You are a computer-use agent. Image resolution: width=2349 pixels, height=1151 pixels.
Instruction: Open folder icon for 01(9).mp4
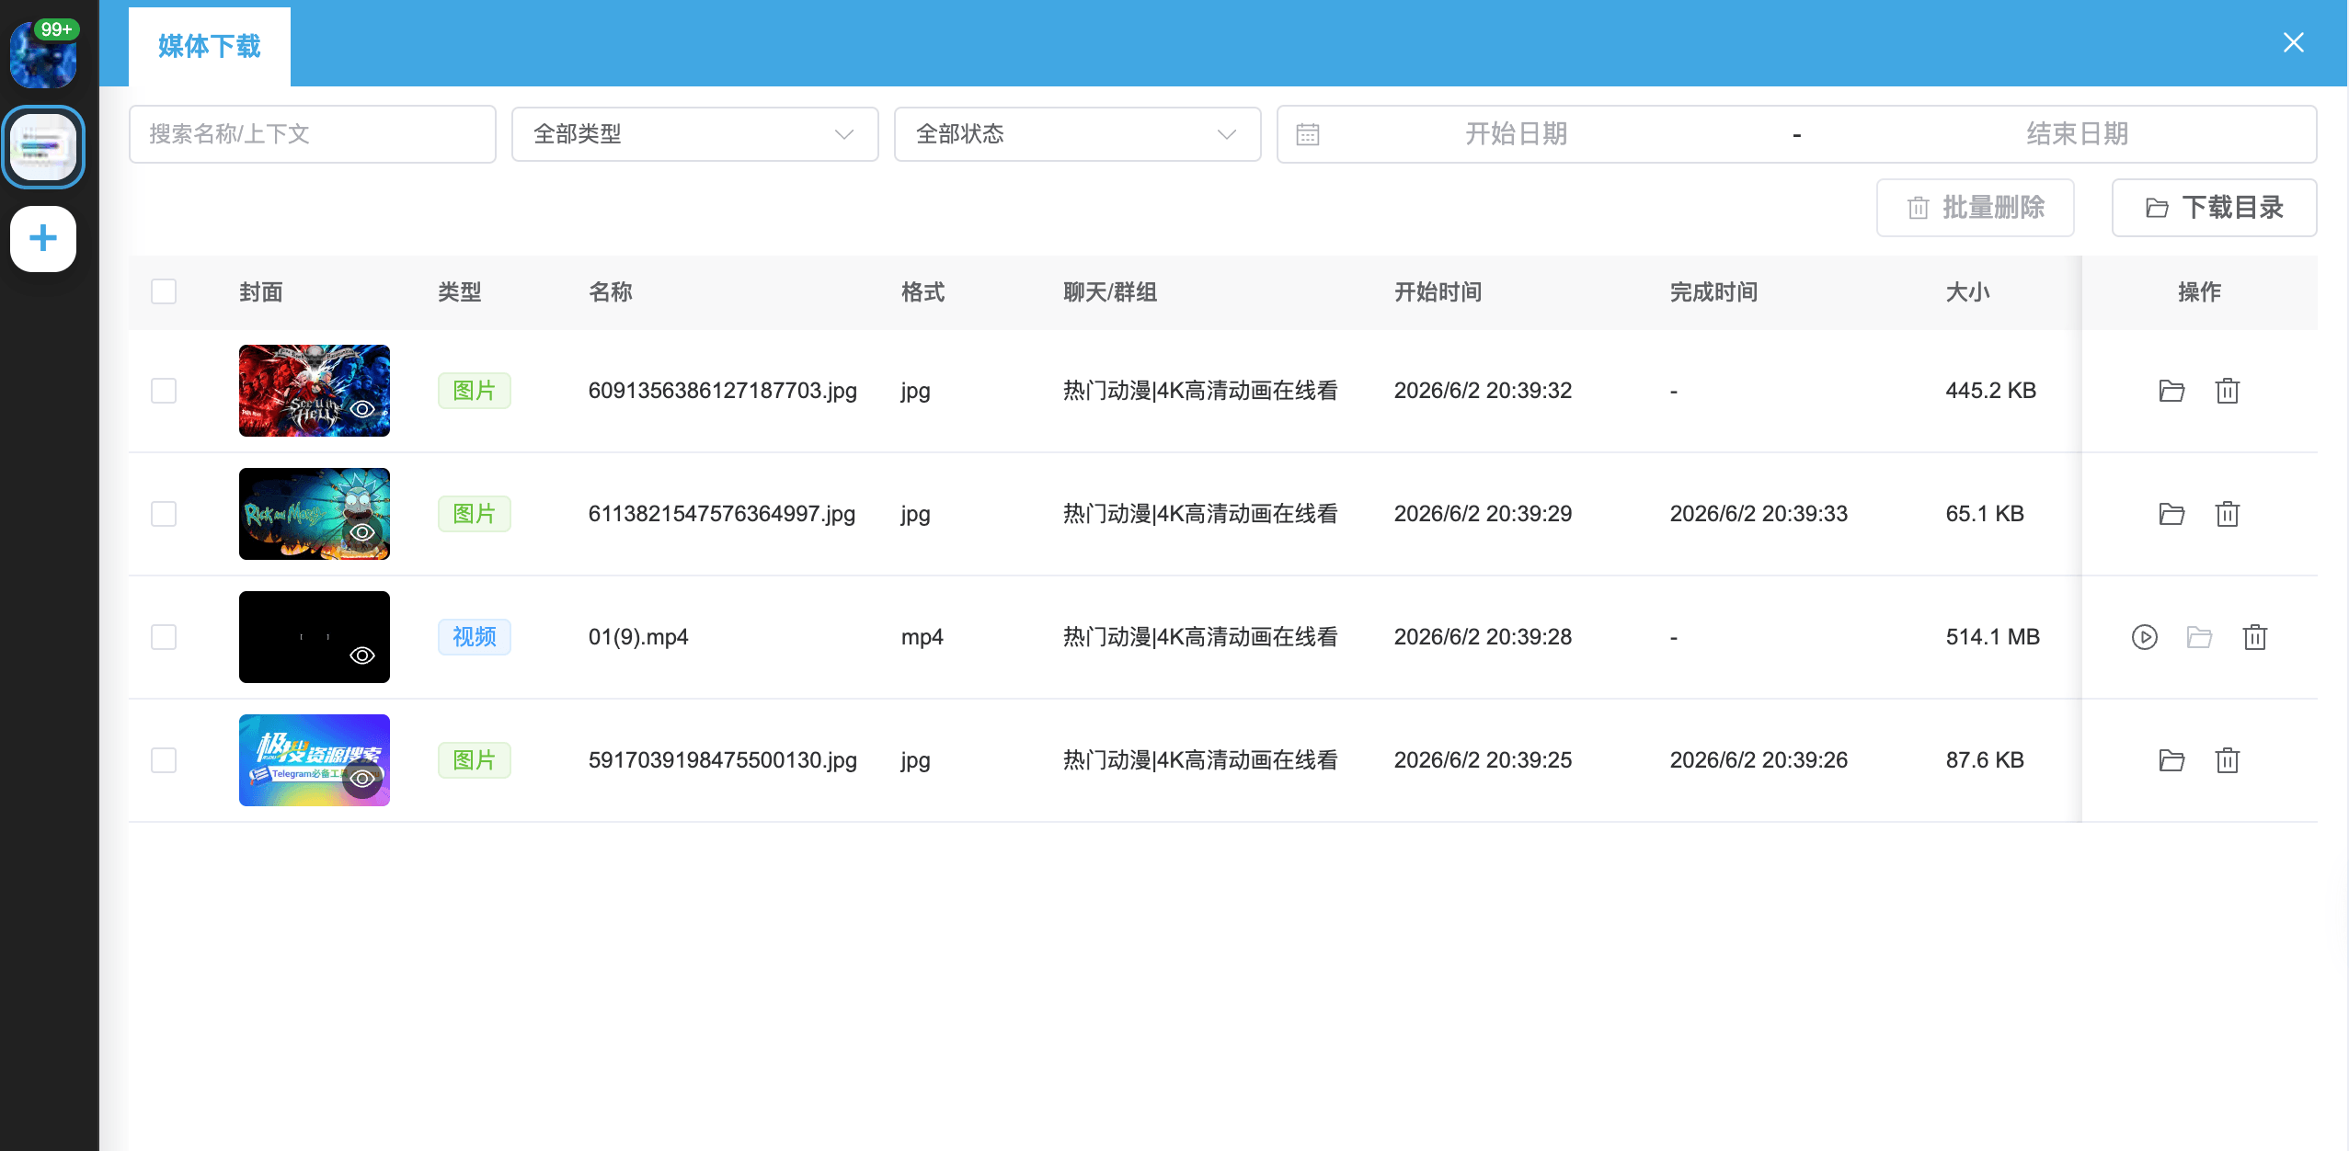[2199, 637]
